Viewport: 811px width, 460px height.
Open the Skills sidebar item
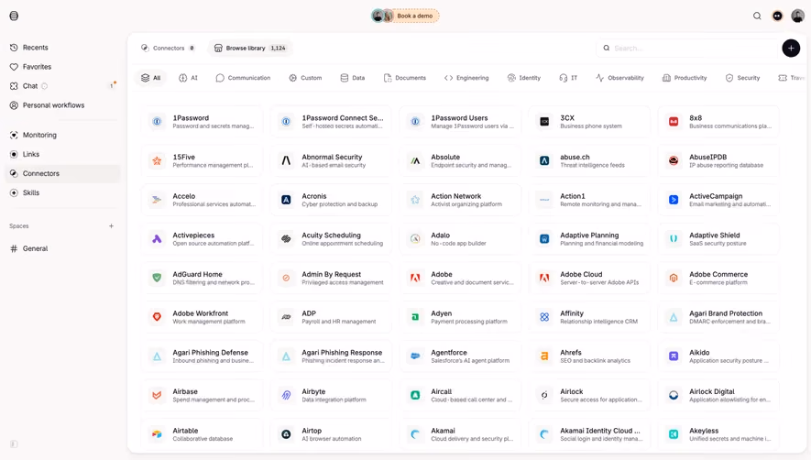(x=31, y=192)
